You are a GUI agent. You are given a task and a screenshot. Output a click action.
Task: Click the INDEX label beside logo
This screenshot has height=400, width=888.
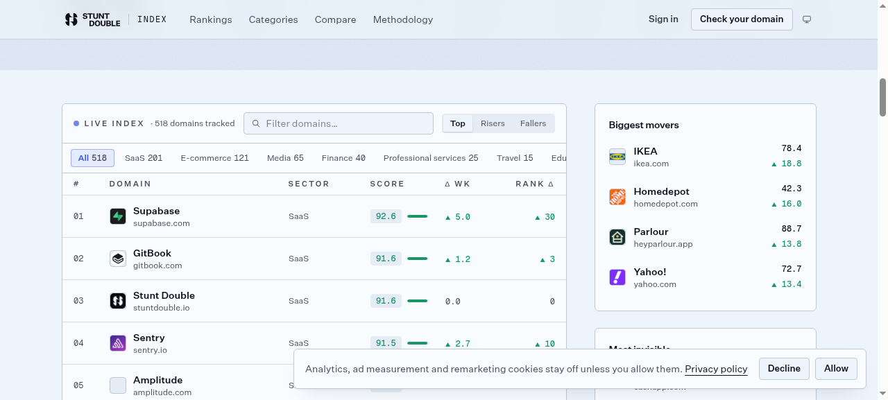(x=152, y=19)
